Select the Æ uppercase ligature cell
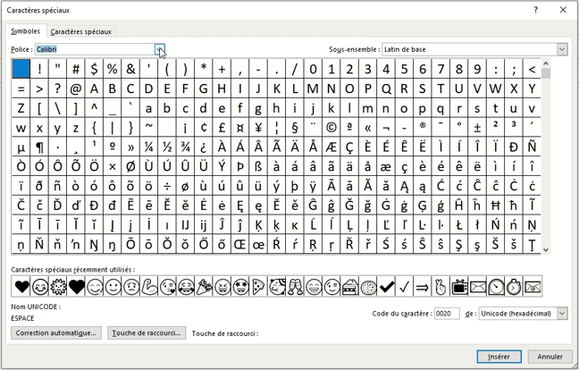 click(x=331, y=147)
